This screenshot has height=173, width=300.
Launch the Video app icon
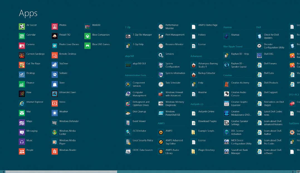click(x=55, y=103)
